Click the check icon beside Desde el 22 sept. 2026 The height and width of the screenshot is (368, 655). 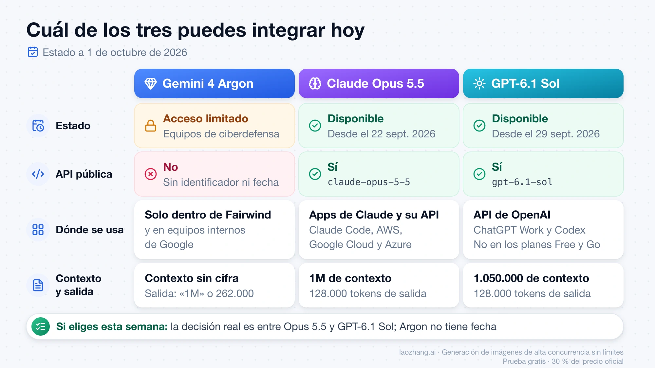pos(315,126)
